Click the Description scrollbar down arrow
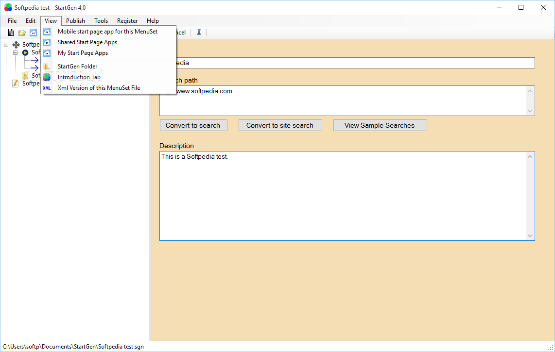The height and width of the screenshot is (352, 555). tap(530, 236)
